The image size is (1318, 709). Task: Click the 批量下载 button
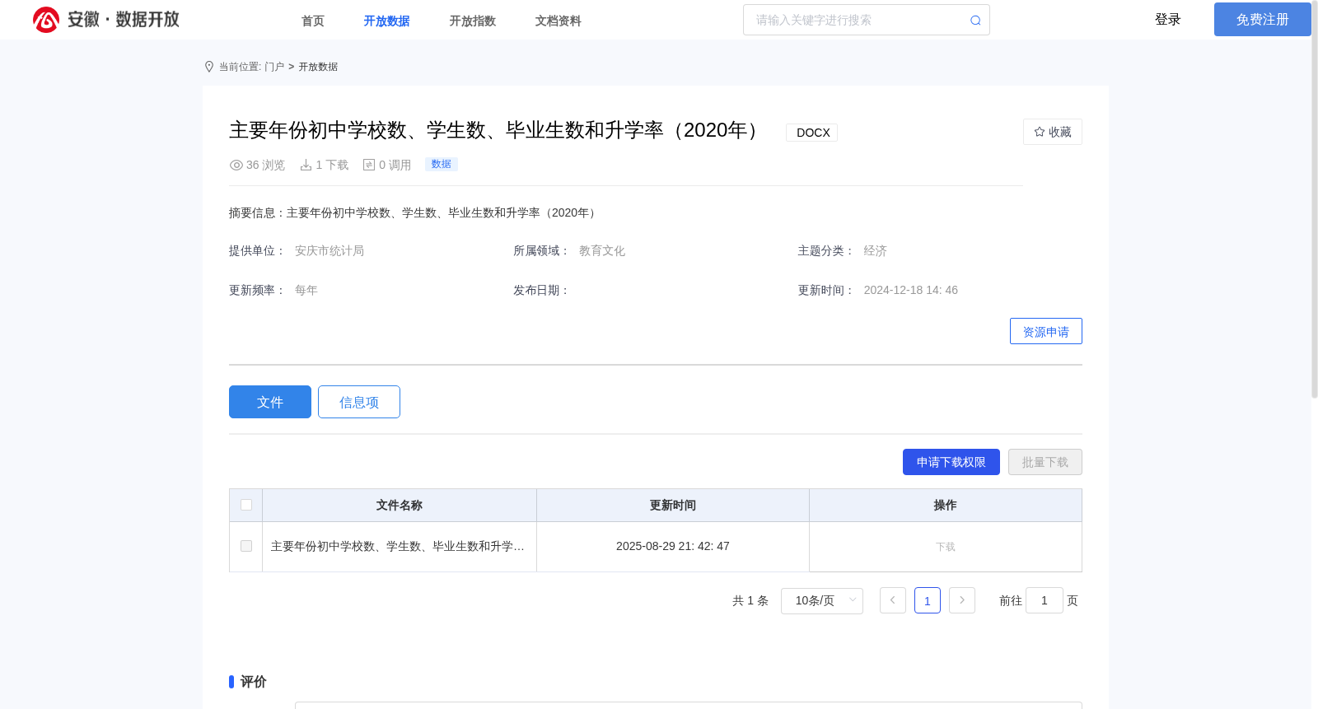[x=1045, y=462]
